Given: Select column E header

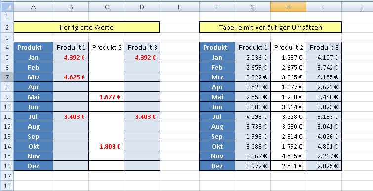Looking at the screenshot, I should (180, 7).
